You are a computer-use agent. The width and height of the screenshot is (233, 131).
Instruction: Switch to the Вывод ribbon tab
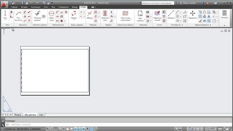point(75,7)
